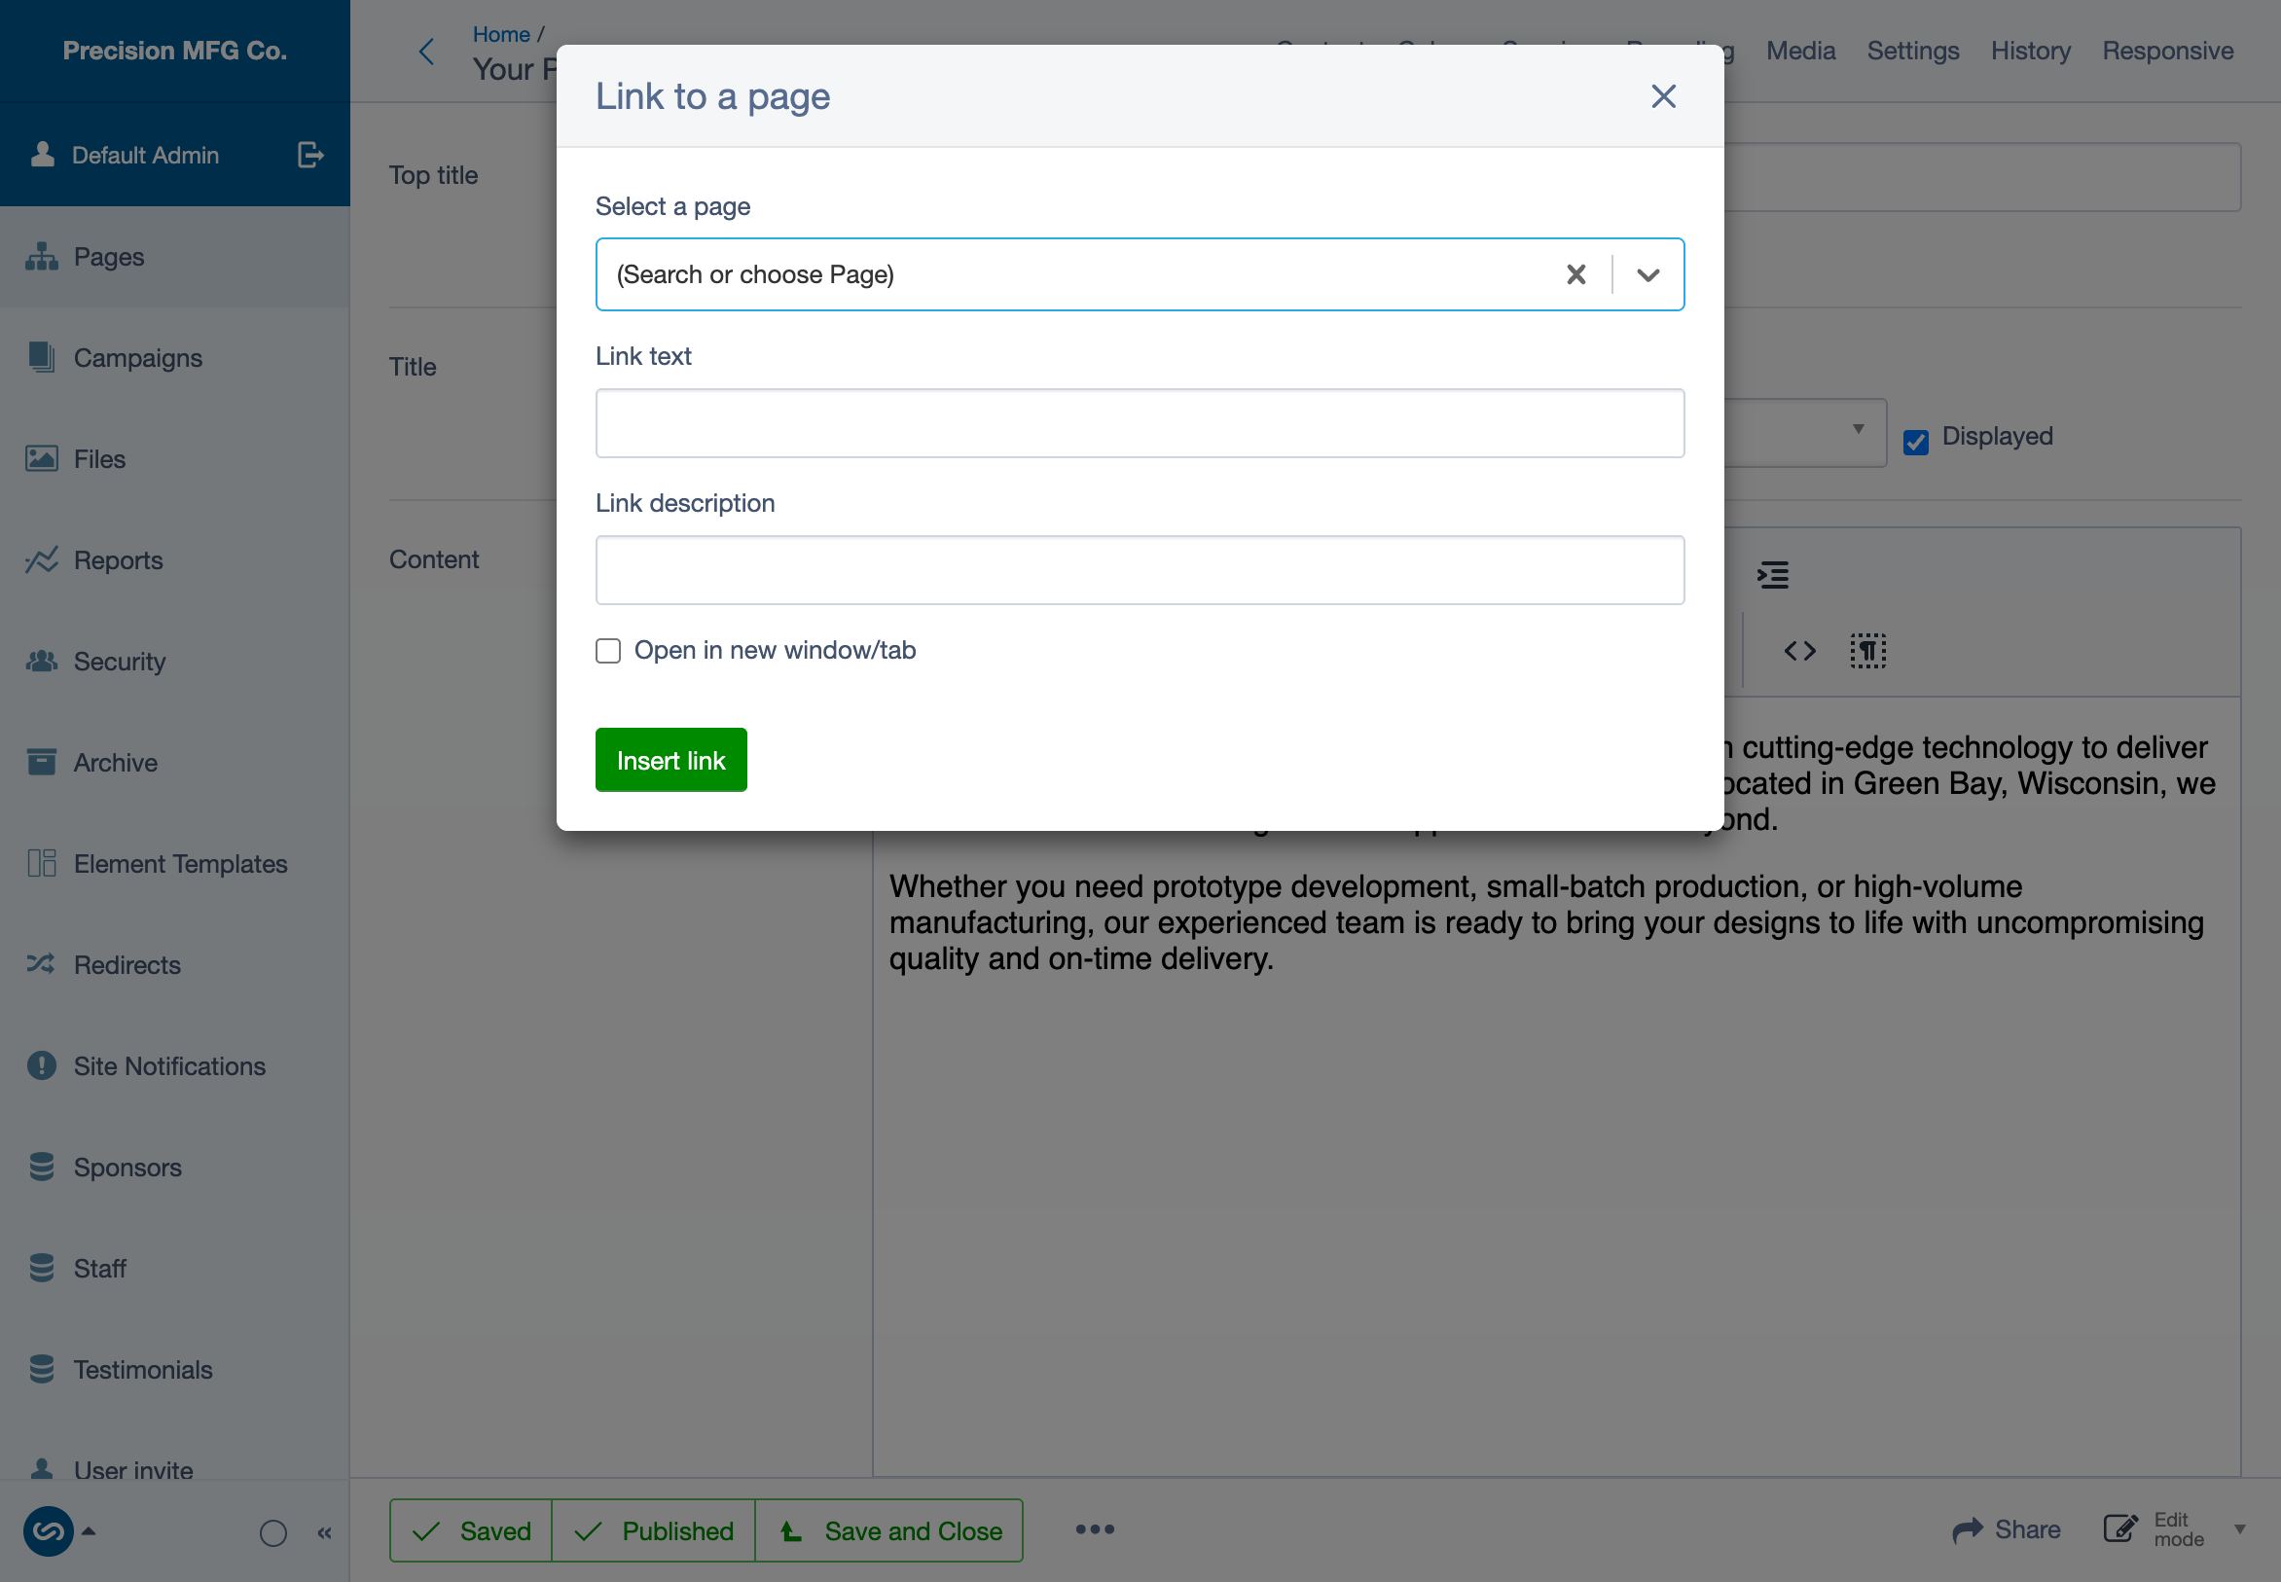This screenshot has width=2281, height=1582.
Task: Clear the selected page in dropdown
Action: 1575,274
